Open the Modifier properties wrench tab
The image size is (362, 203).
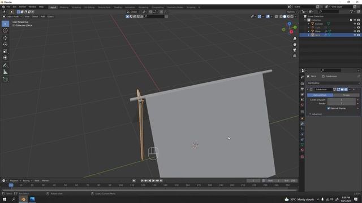pos(302,124)
